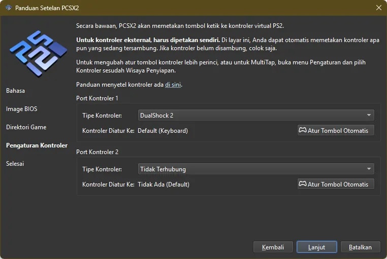387x259 pixels.
Task: Open the "di sini" guide link
Action: coord(173,85)
